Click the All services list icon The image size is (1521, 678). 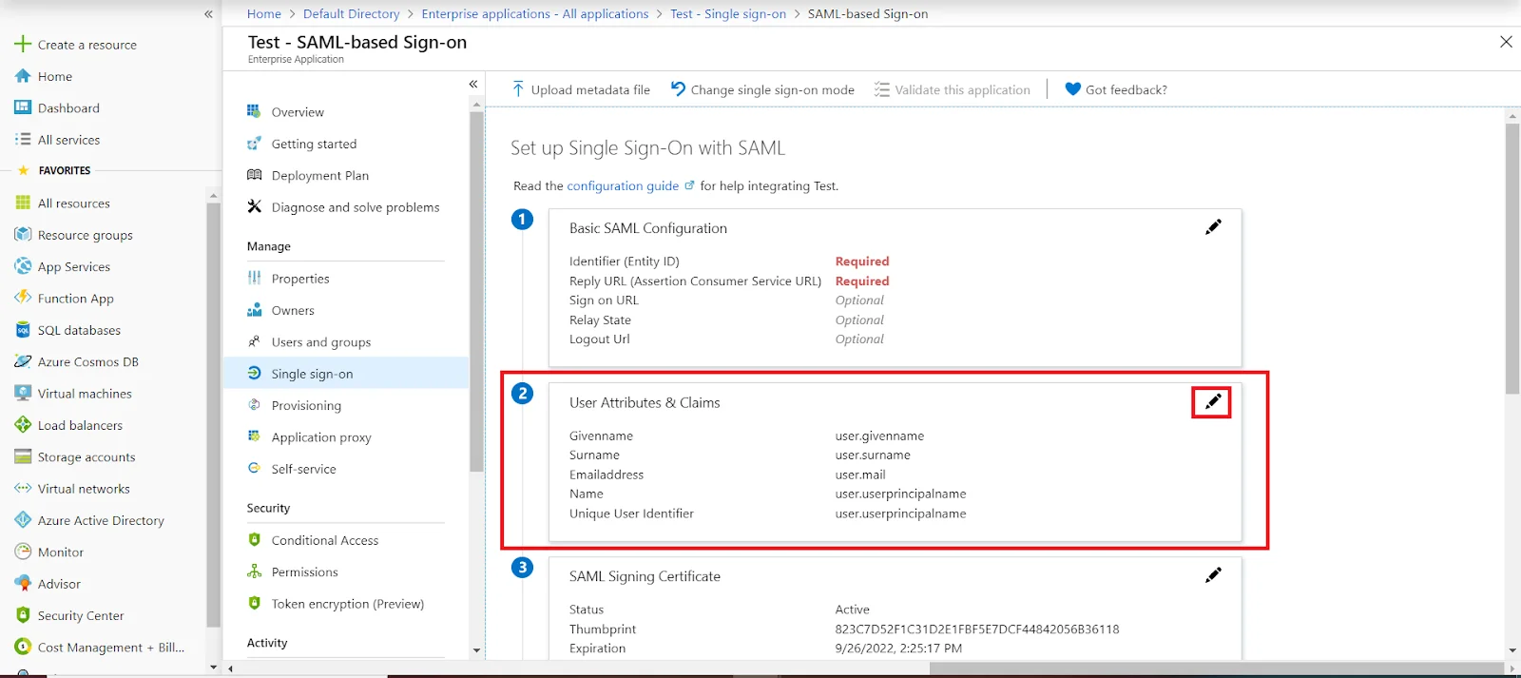click(x=23, y=139)
